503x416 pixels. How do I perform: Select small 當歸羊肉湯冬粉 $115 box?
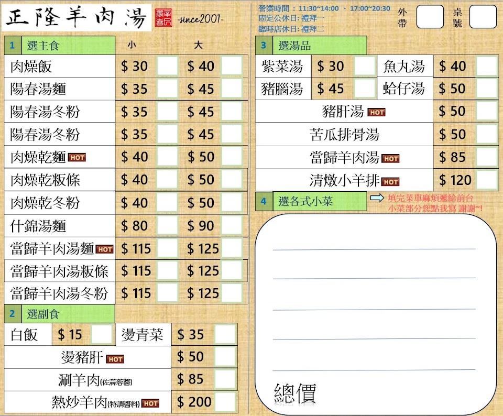[167, 293]
